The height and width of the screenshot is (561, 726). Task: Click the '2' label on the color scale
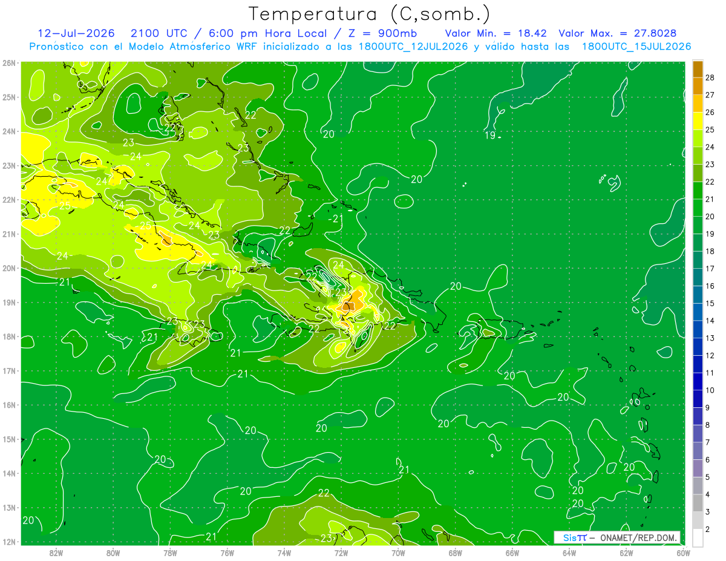pos(708,529)
